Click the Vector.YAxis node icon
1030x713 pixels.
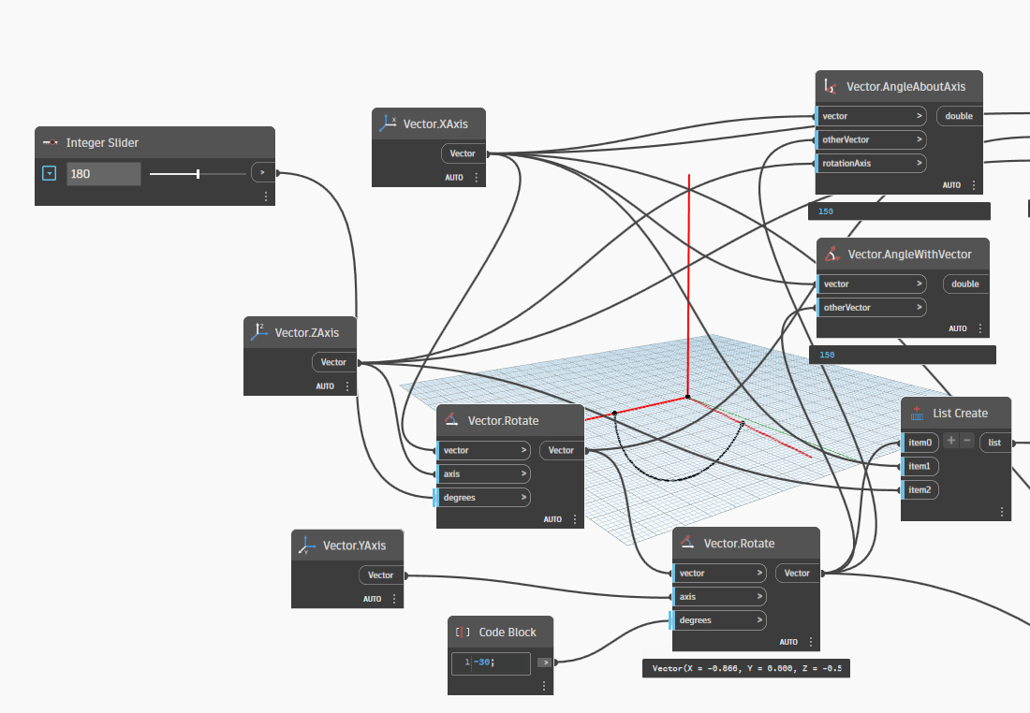pos(306,546)
